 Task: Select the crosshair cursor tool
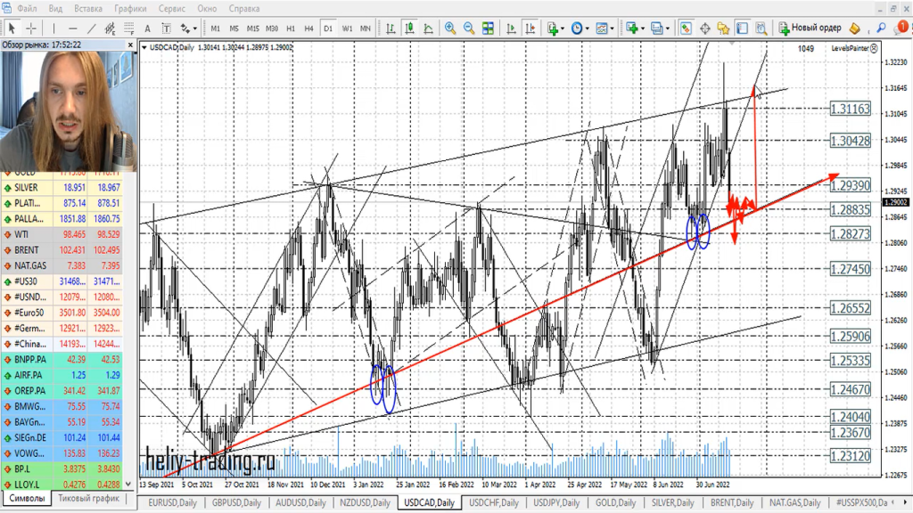31,28
